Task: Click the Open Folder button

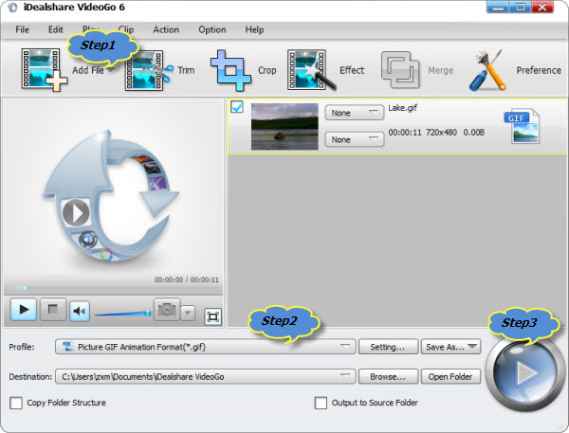Action: coord(450,376)
